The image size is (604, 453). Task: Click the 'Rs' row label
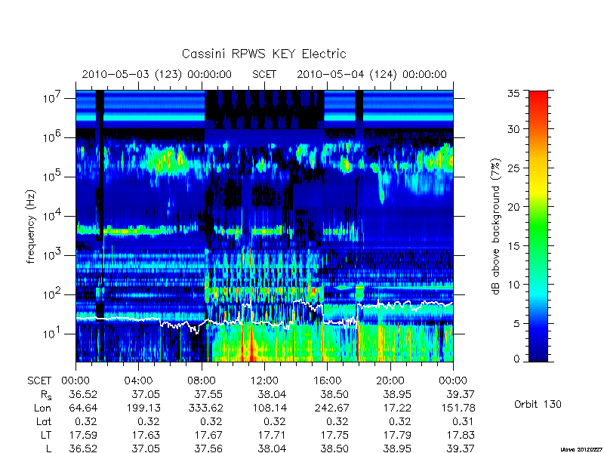tap(46, 395)
